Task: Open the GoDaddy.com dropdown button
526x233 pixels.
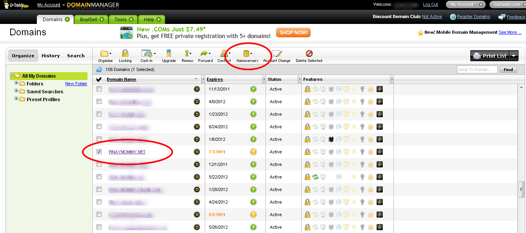Action: coord(508,5)
